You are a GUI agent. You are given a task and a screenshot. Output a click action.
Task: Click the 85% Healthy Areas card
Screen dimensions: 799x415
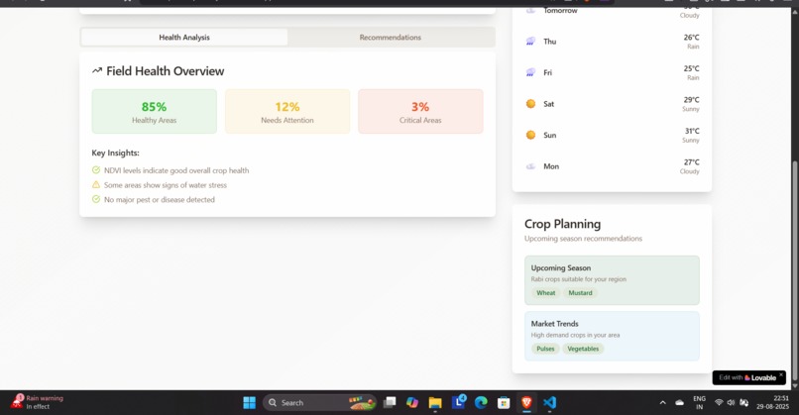pyautogui.click(x=155, y=112)
